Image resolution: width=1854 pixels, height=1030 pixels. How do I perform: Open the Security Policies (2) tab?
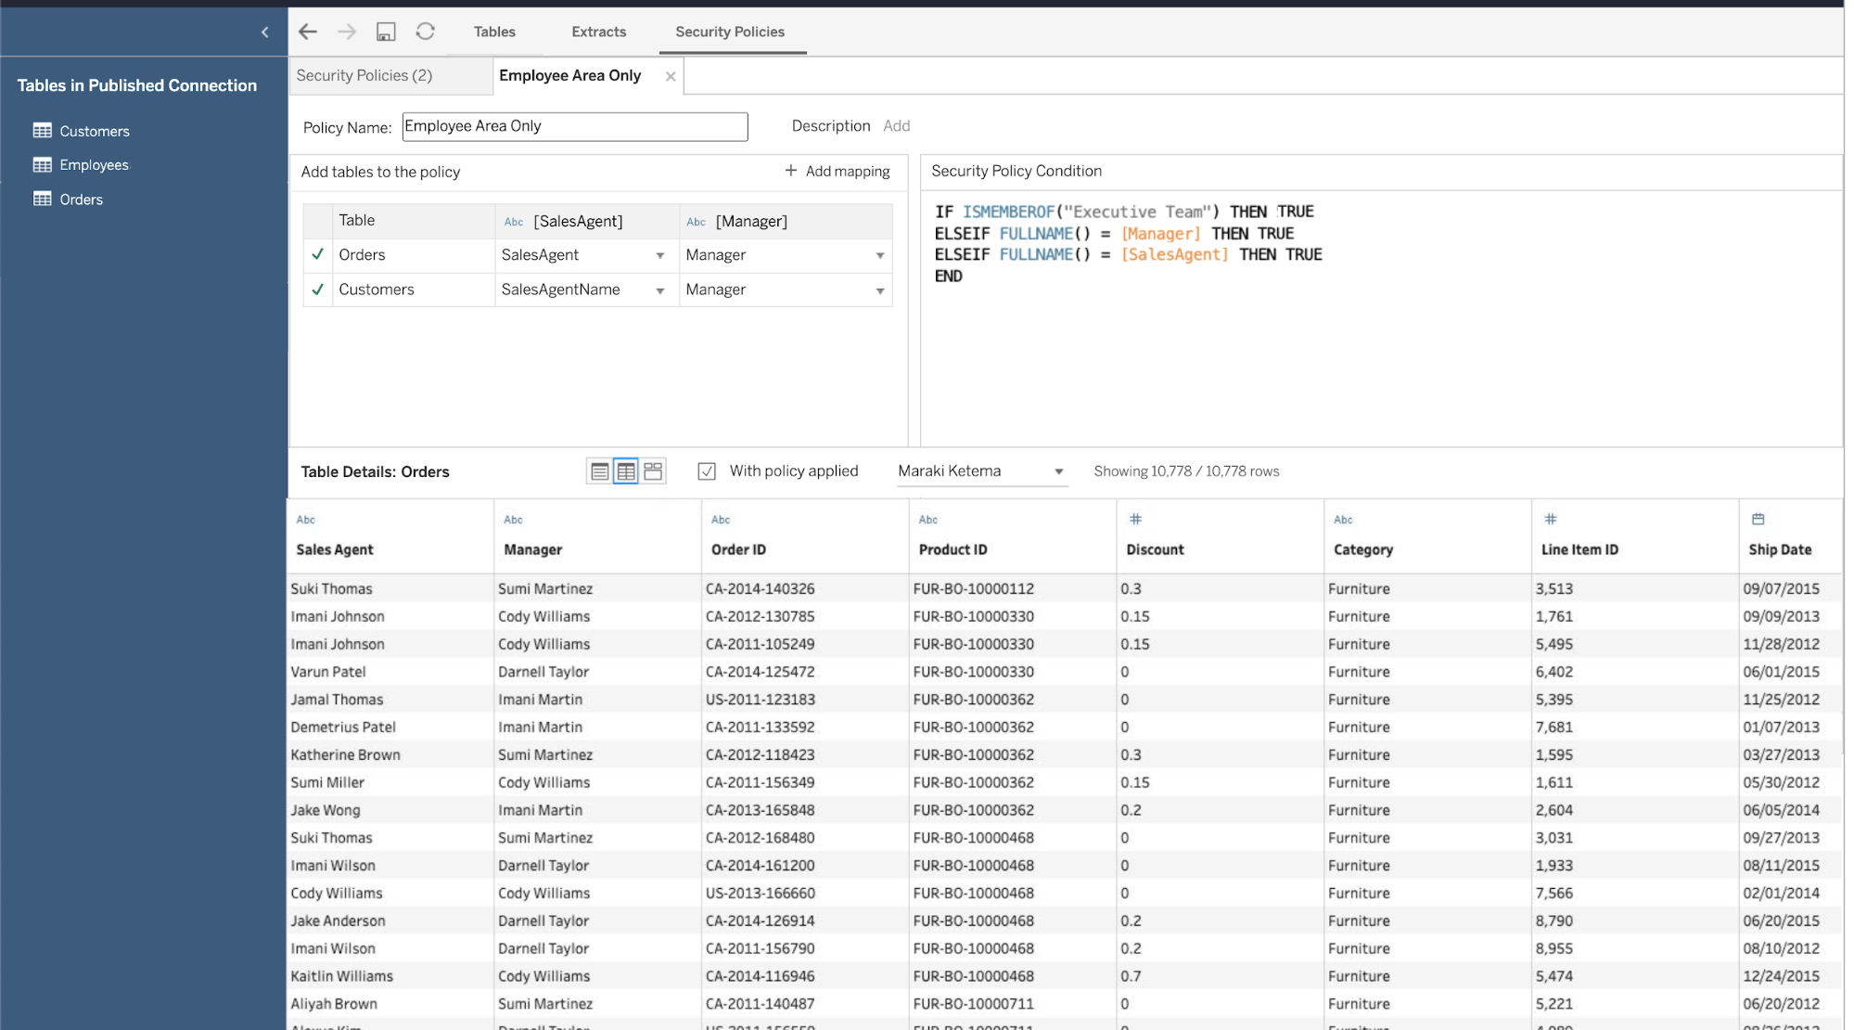364,75
